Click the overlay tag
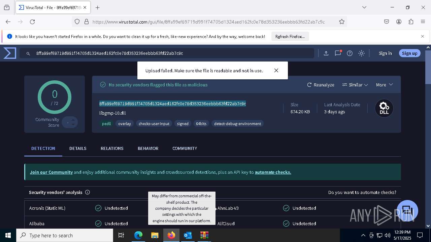This screenshot has width=431, height=242. click(x=124, y=124)
